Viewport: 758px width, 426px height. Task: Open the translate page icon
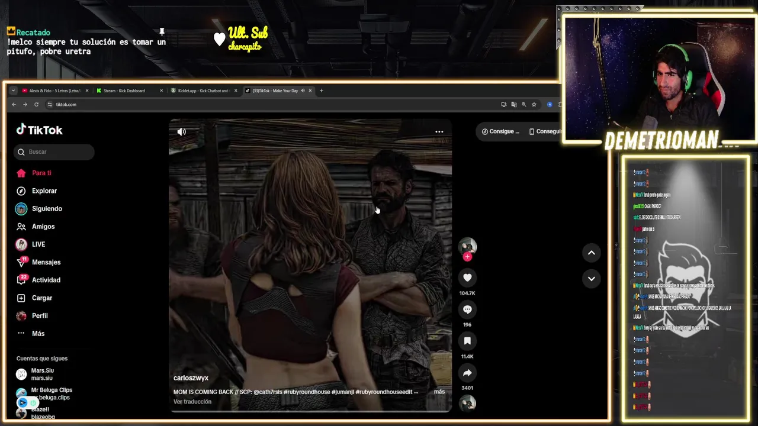click(x=514, y=105)
